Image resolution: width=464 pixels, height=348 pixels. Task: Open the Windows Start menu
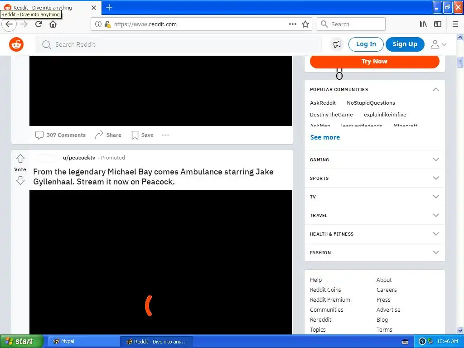click(21, 341)
